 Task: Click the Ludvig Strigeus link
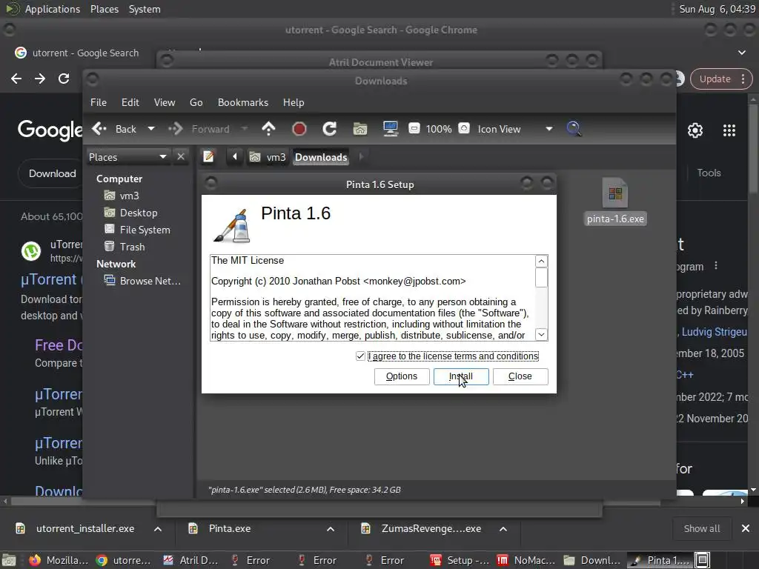714,332
